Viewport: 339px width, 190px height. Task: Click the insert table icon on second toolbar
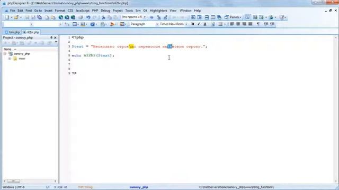click(x=75, y=24)
